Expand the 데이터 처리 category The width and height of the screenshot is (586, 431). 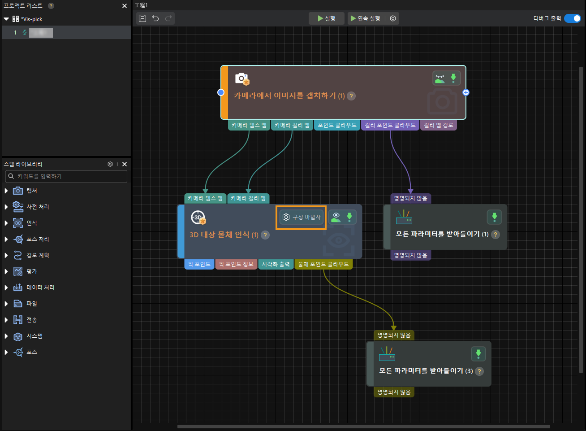click(x=6, y=287)
